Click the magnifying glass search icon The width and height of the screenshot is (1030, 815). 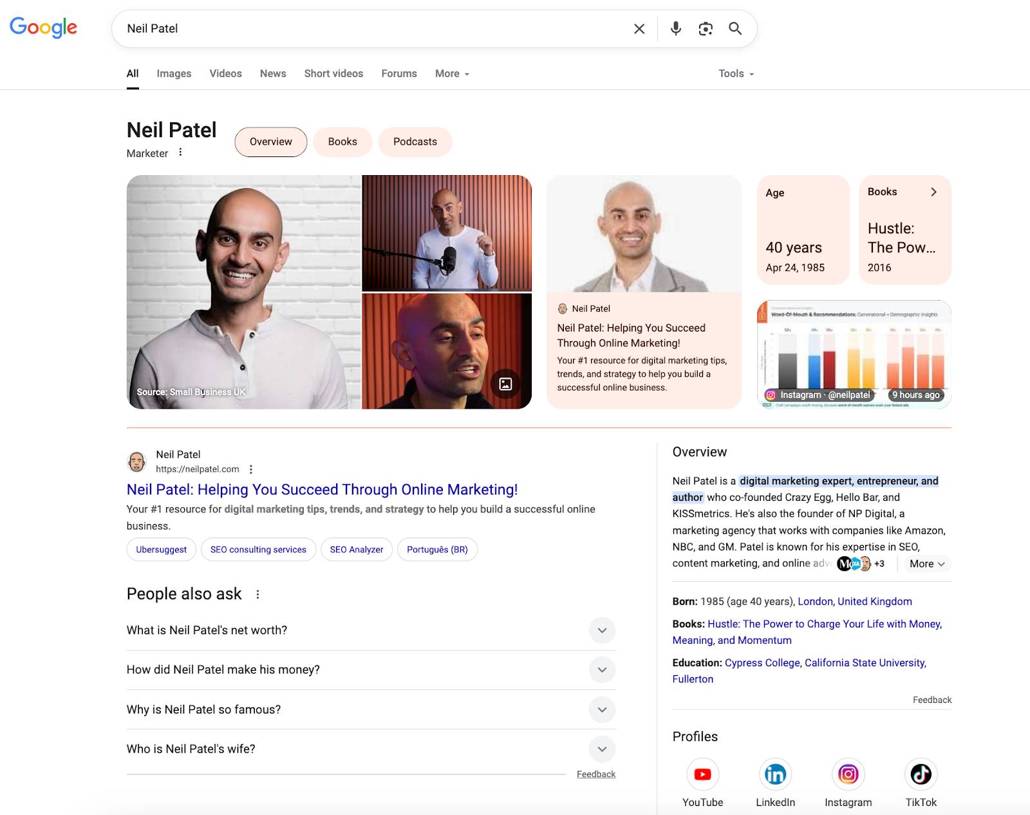pyautogui.click(x=735, y=28)
